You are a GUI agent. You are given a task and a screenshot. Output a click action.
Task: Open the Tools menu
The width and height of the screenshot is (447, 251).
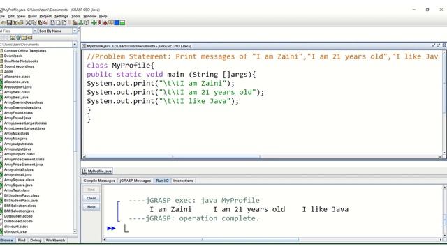tap(75, 16)
